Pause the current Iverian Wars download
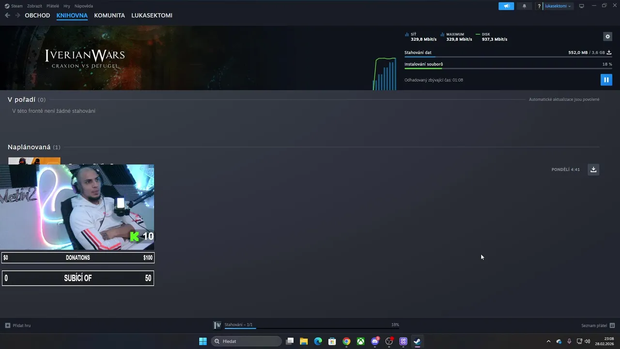Image resolution: width=620 pixels, height=349 pixels. coord(606,79)
